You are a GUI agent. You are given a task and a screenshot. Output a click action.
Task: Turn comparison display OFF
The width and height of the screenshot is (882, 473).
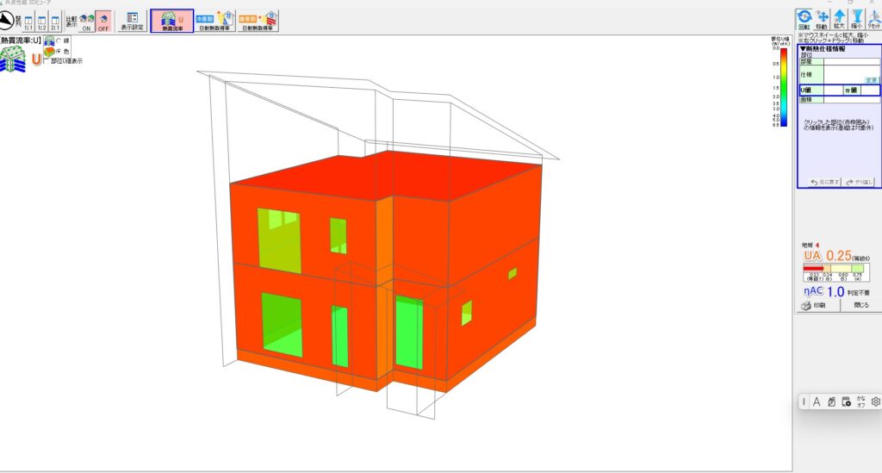click(x=102, y=21)
